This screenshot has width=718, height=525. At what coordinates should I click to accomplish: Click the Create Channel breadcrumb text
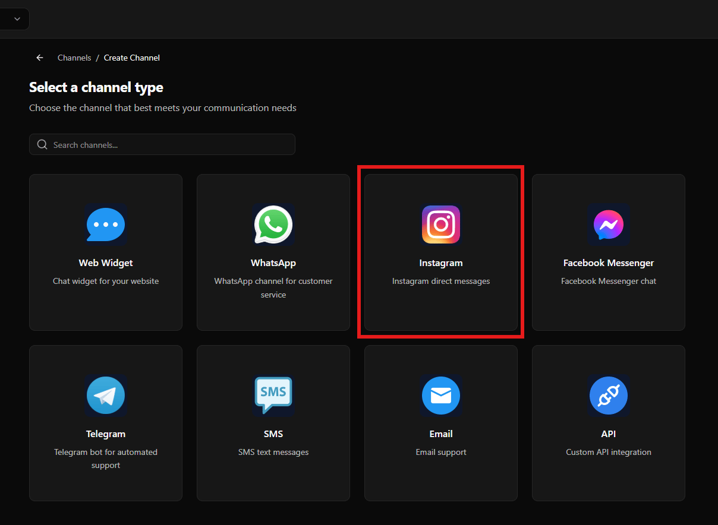tap(132, 58)
